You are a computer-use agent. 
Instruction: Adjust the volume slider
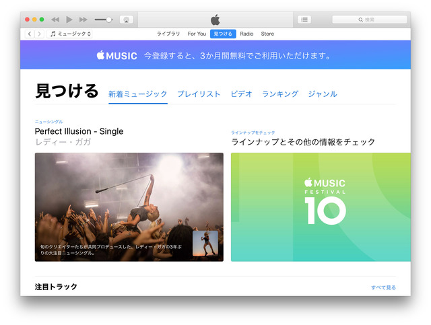(104, 20)
